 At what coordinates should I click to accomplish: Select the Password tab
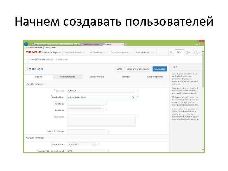tap(126, 77)
